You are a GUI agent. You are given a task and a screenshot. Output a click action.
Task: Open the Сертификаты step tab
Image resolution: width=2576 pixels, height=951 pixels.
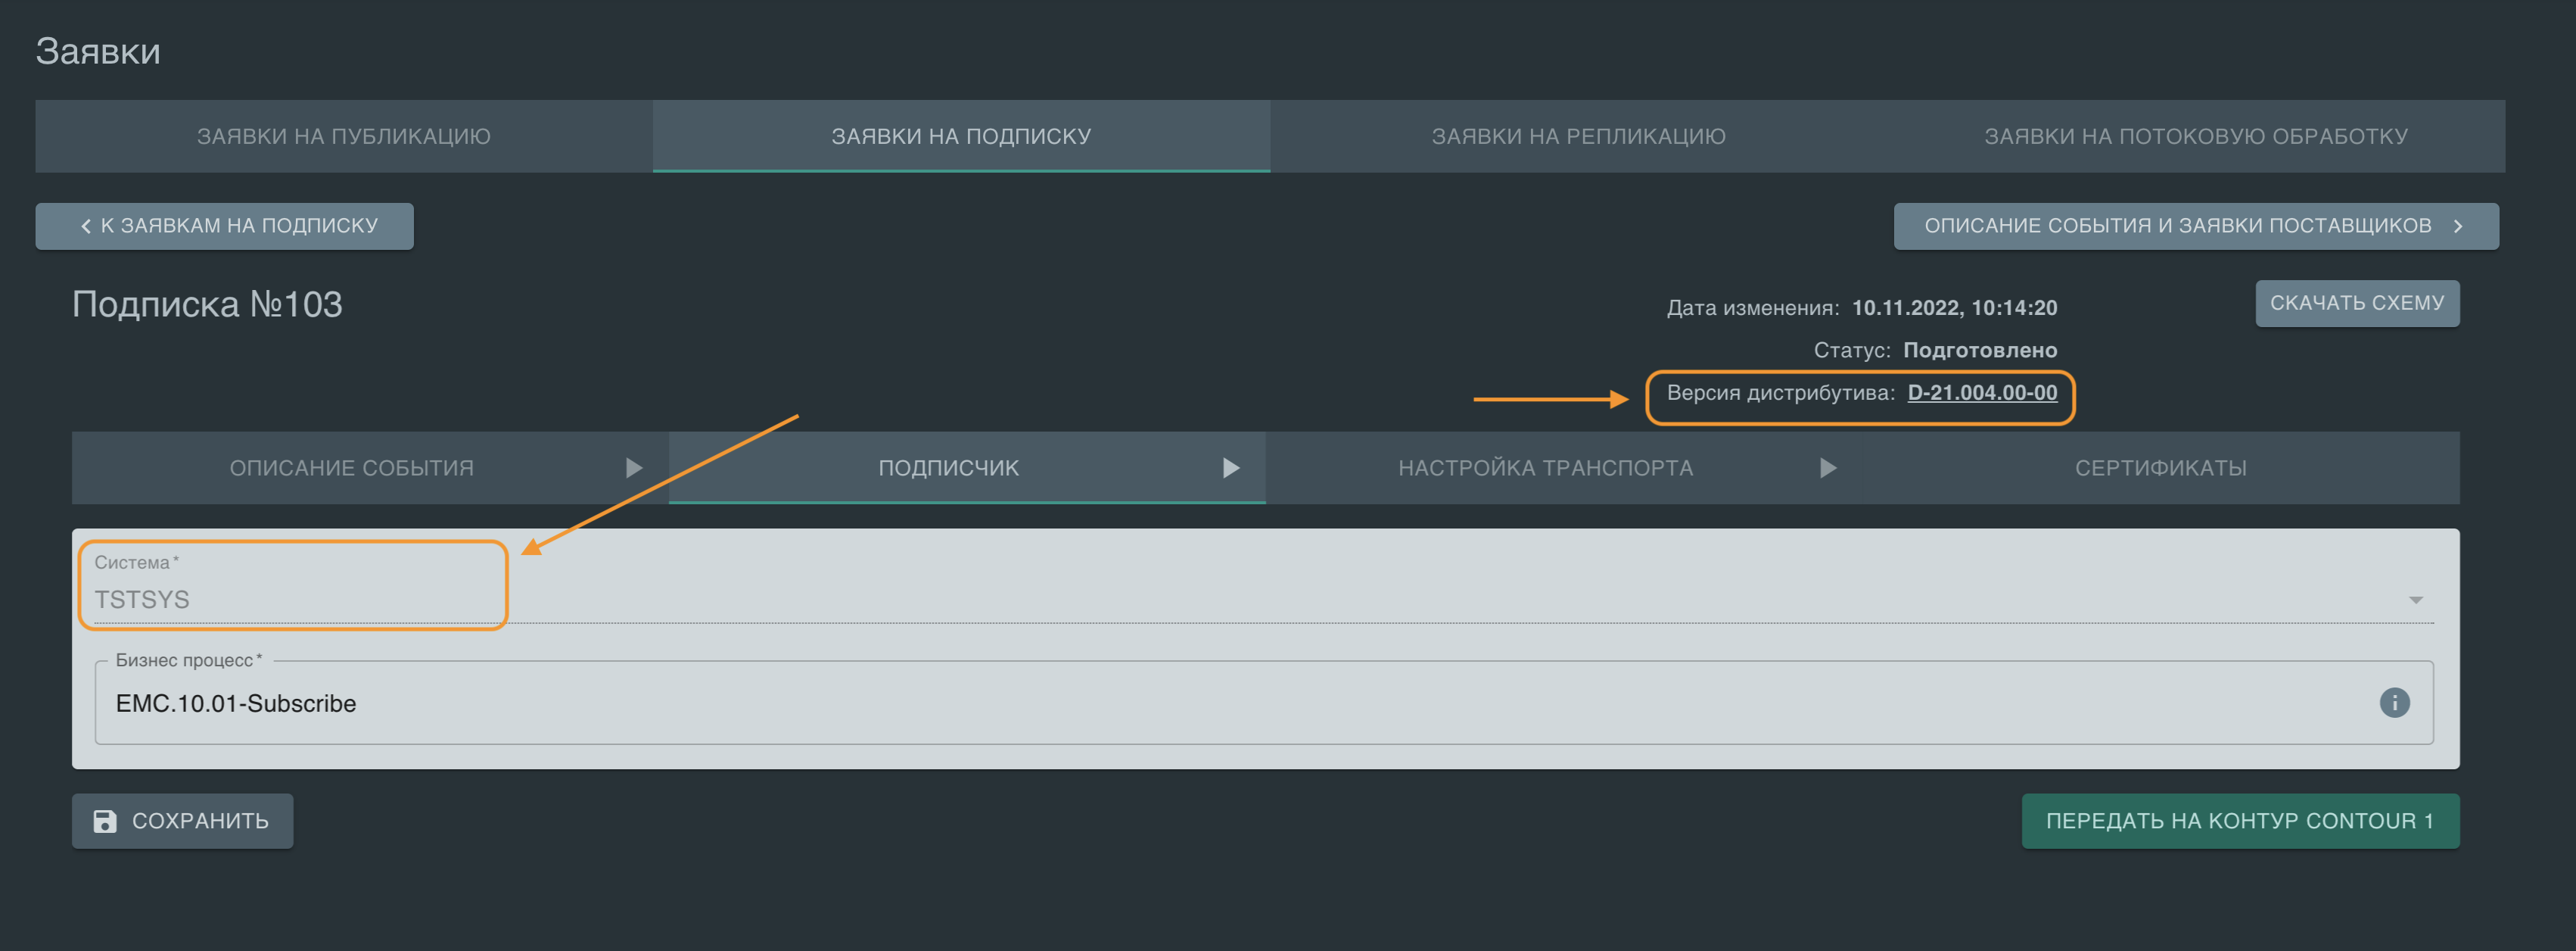coord(2160,467)
